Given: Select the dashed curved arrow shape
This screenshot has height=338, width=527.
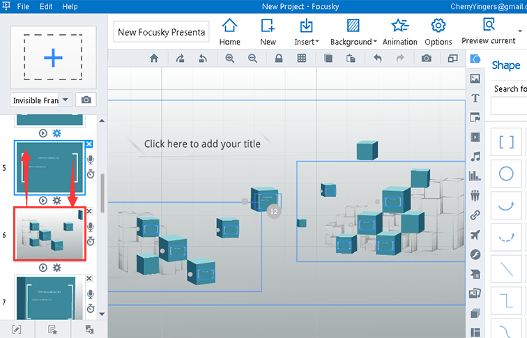Looking at the screenshot, I should click(x=506, y=237).
